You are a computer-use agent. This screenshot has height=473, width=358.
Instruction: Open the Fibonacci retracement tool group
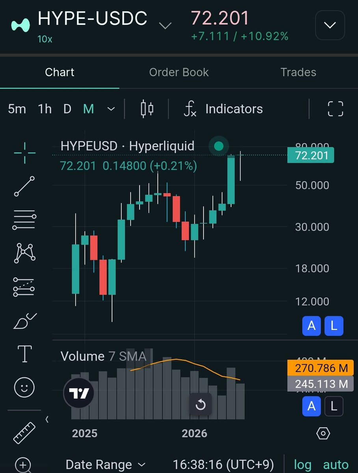pos(24,220)
